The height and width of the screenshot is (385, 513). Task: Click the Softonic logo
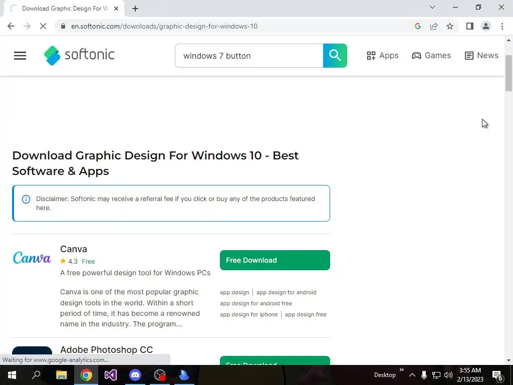[79, 55]
